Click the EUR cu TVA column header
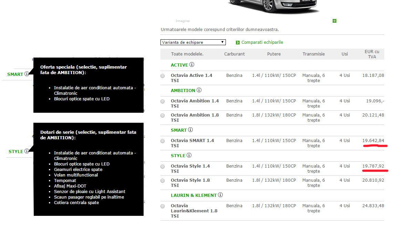This screenshot has width=396, height=231. tap(372, 54)
